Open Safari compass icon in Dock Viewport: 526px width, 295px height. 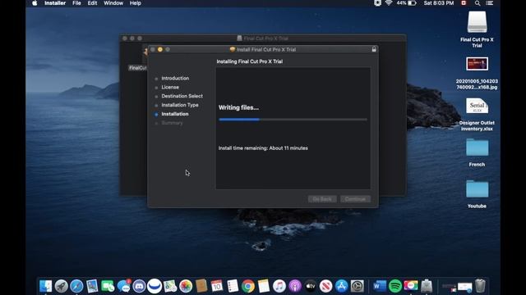click(x=76, y=286)
